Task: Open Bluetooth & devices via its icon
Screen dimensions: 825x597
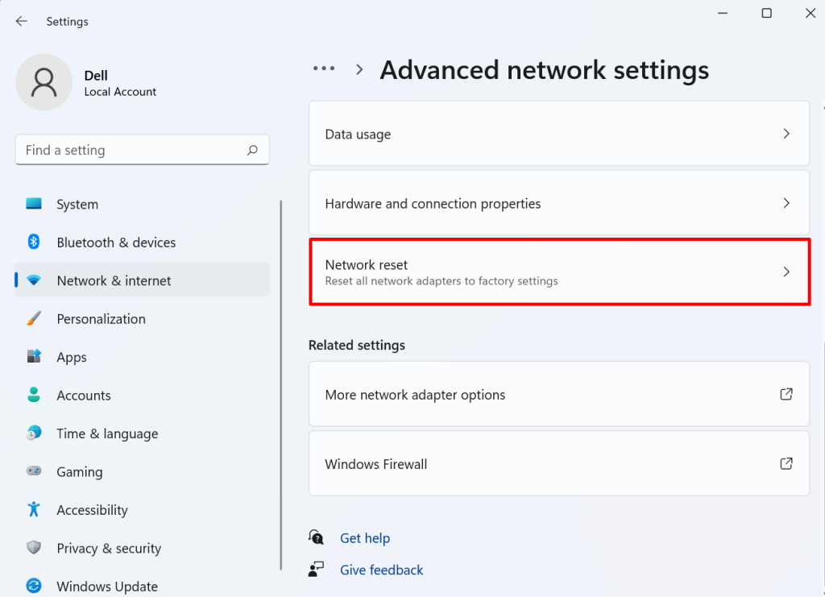Action: [x=32, y=243]
